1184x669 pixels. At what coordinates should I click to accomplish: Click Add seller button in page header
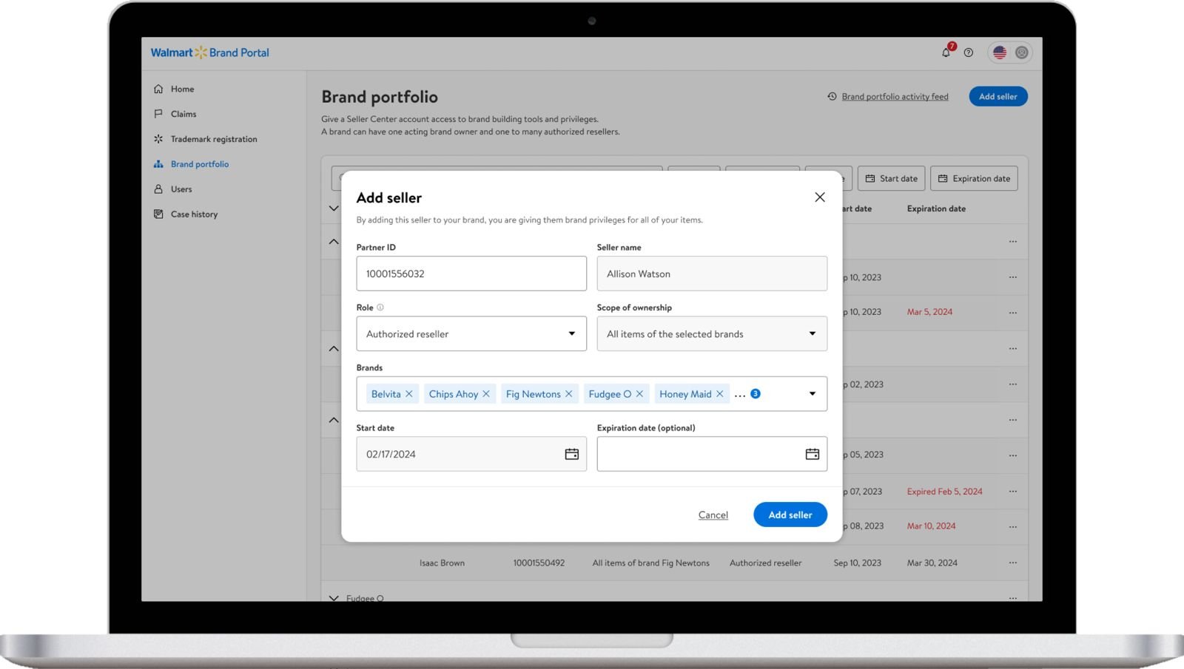[998, 96]
